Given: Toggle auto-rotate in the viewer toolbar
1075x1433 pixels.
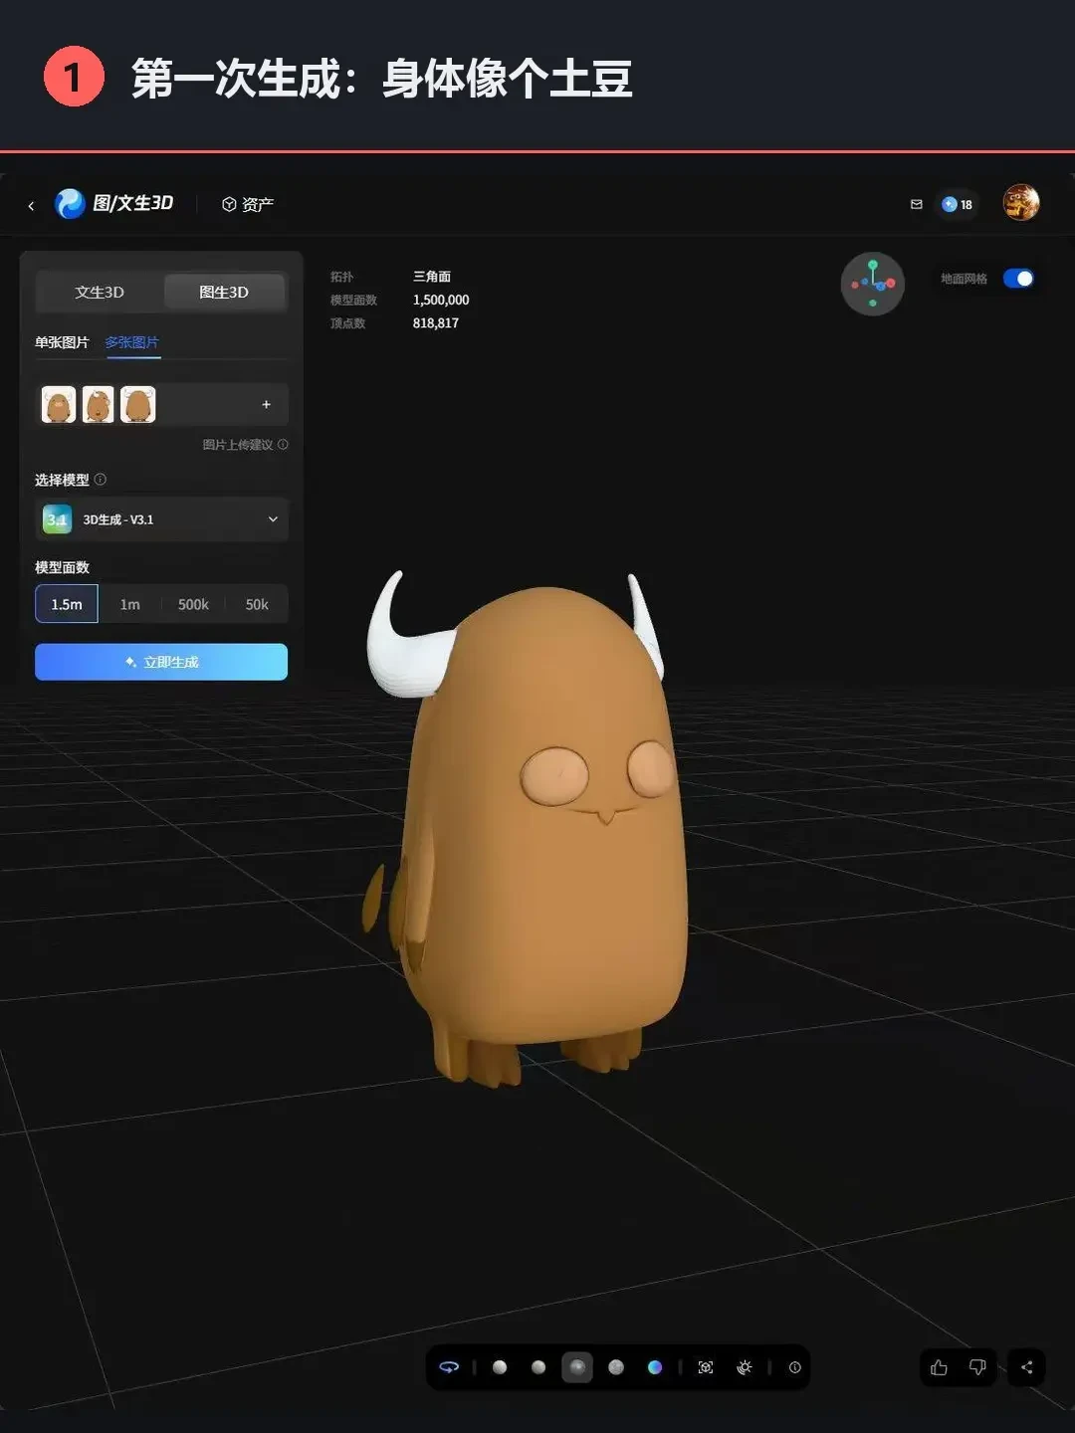Looking at the screenshot, I should pyautogui.click(x=449, y=1367).
